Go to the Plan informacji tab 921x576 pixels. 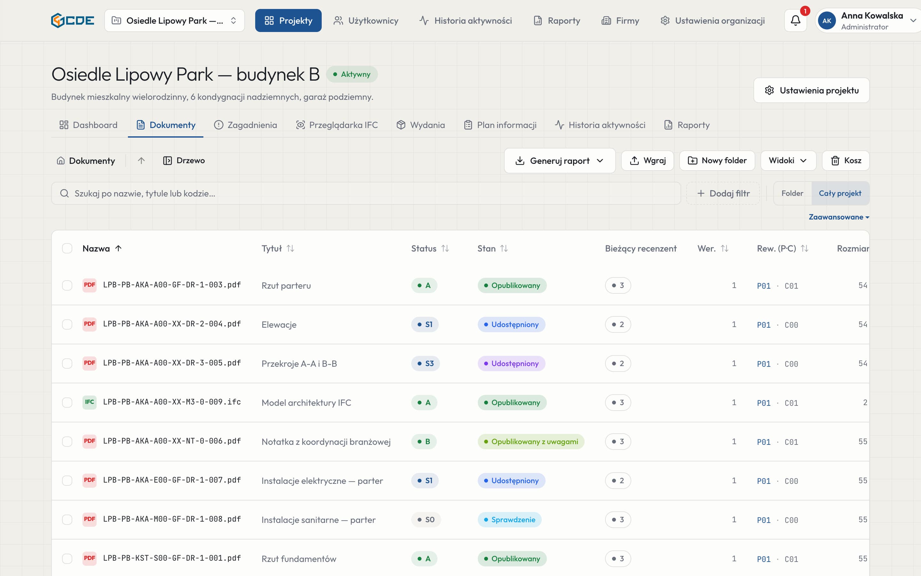(x=500, y=125)
